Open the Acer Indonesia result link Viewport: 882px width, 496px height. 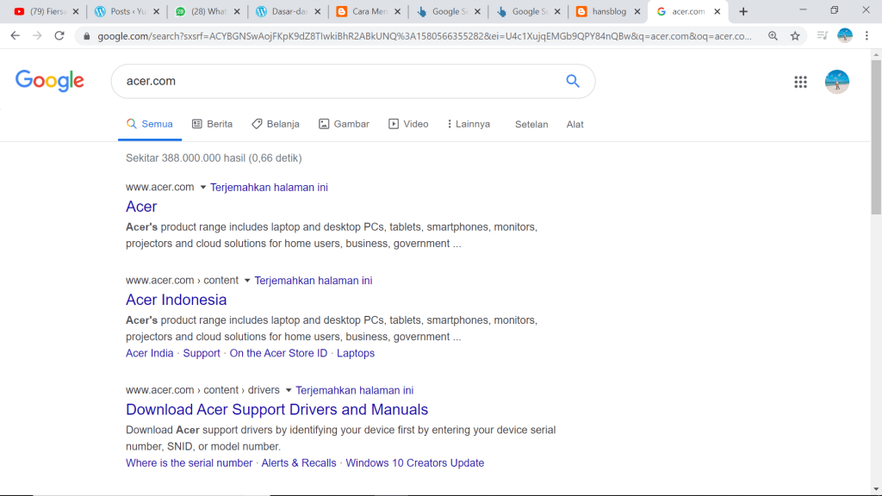coord(176,300)
